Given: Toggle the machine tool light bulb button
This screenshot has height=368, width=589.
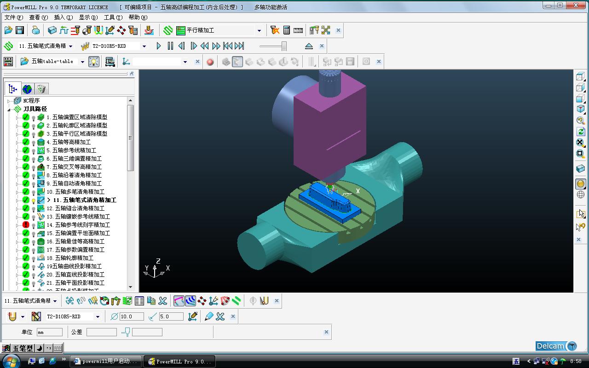Looking at the screenshot, I should (94, 62).
